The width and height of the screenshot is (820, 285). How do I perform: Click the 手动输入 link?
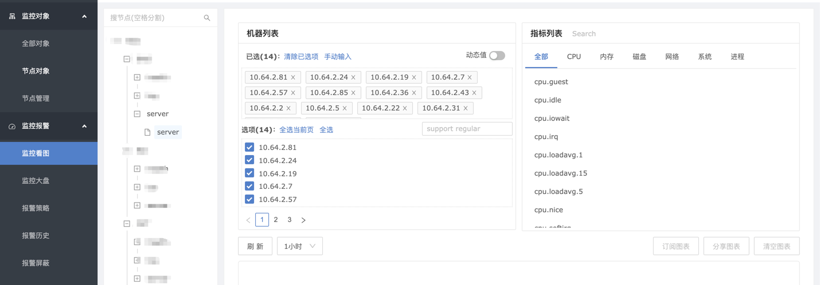[338, 57]
